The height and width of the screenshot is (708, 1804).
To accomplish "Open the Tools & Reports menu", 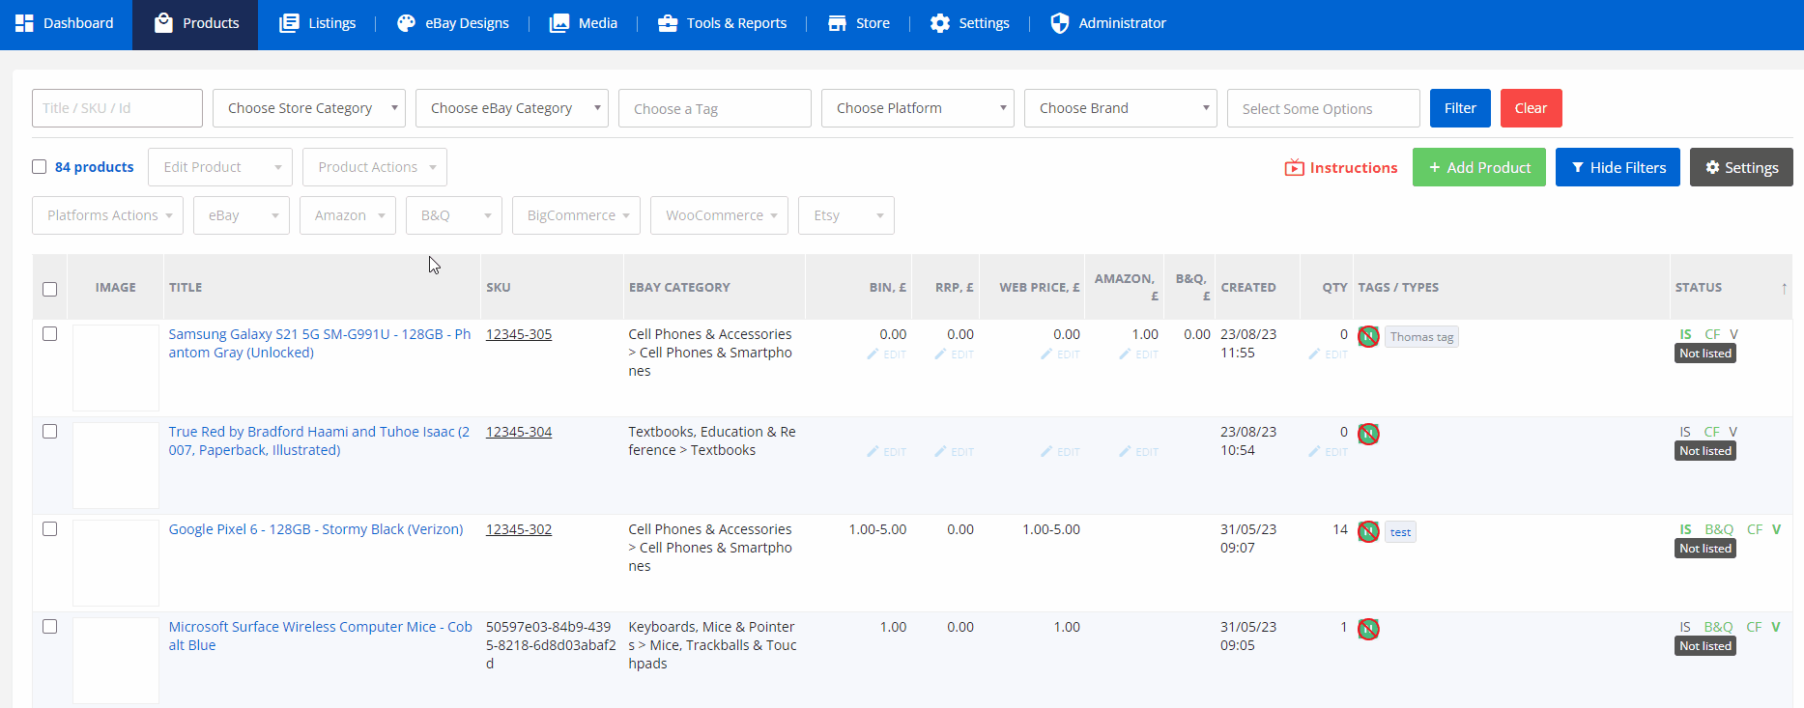I will (722, 23).
